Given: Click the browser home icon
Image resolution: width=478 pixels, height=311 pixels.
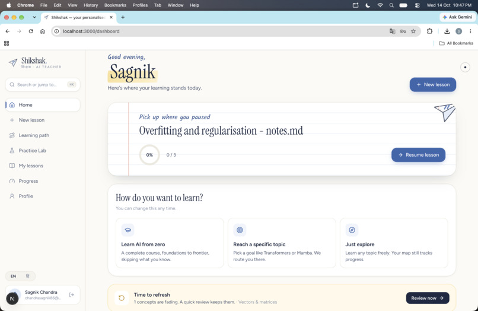Looking at the screenshot, I should click(x=42, y=31).
